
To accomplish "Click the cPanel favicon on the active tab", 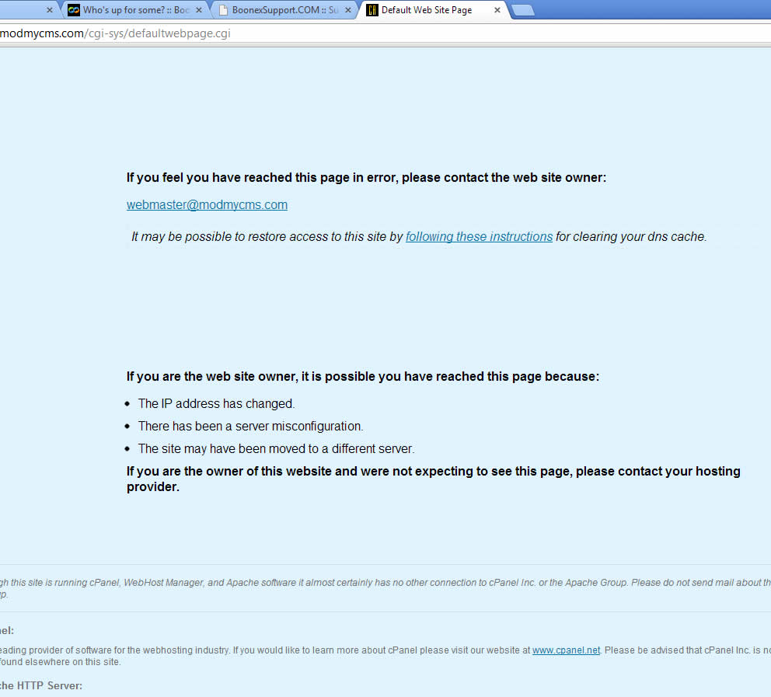I will [372, 10].
